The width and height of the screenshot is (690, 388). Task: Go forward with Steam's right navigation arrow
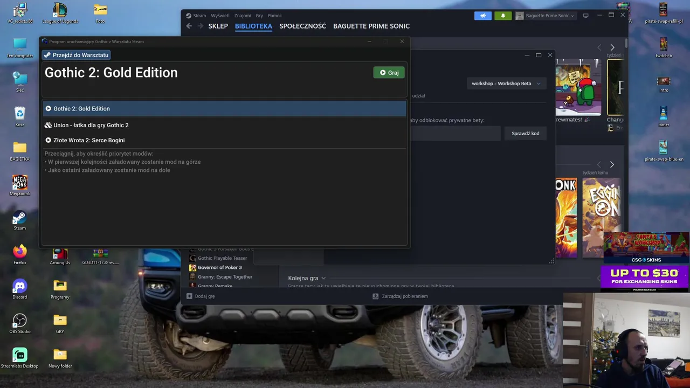[200, 26]
